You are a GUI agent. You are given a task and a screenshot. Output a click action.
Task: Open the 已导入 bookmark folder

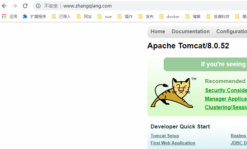[x=61, y=16]
